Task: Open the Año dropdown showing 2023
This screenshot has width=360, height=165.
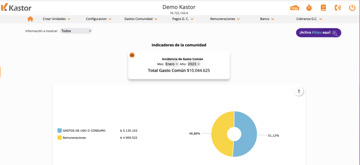Action: (194, 64)
